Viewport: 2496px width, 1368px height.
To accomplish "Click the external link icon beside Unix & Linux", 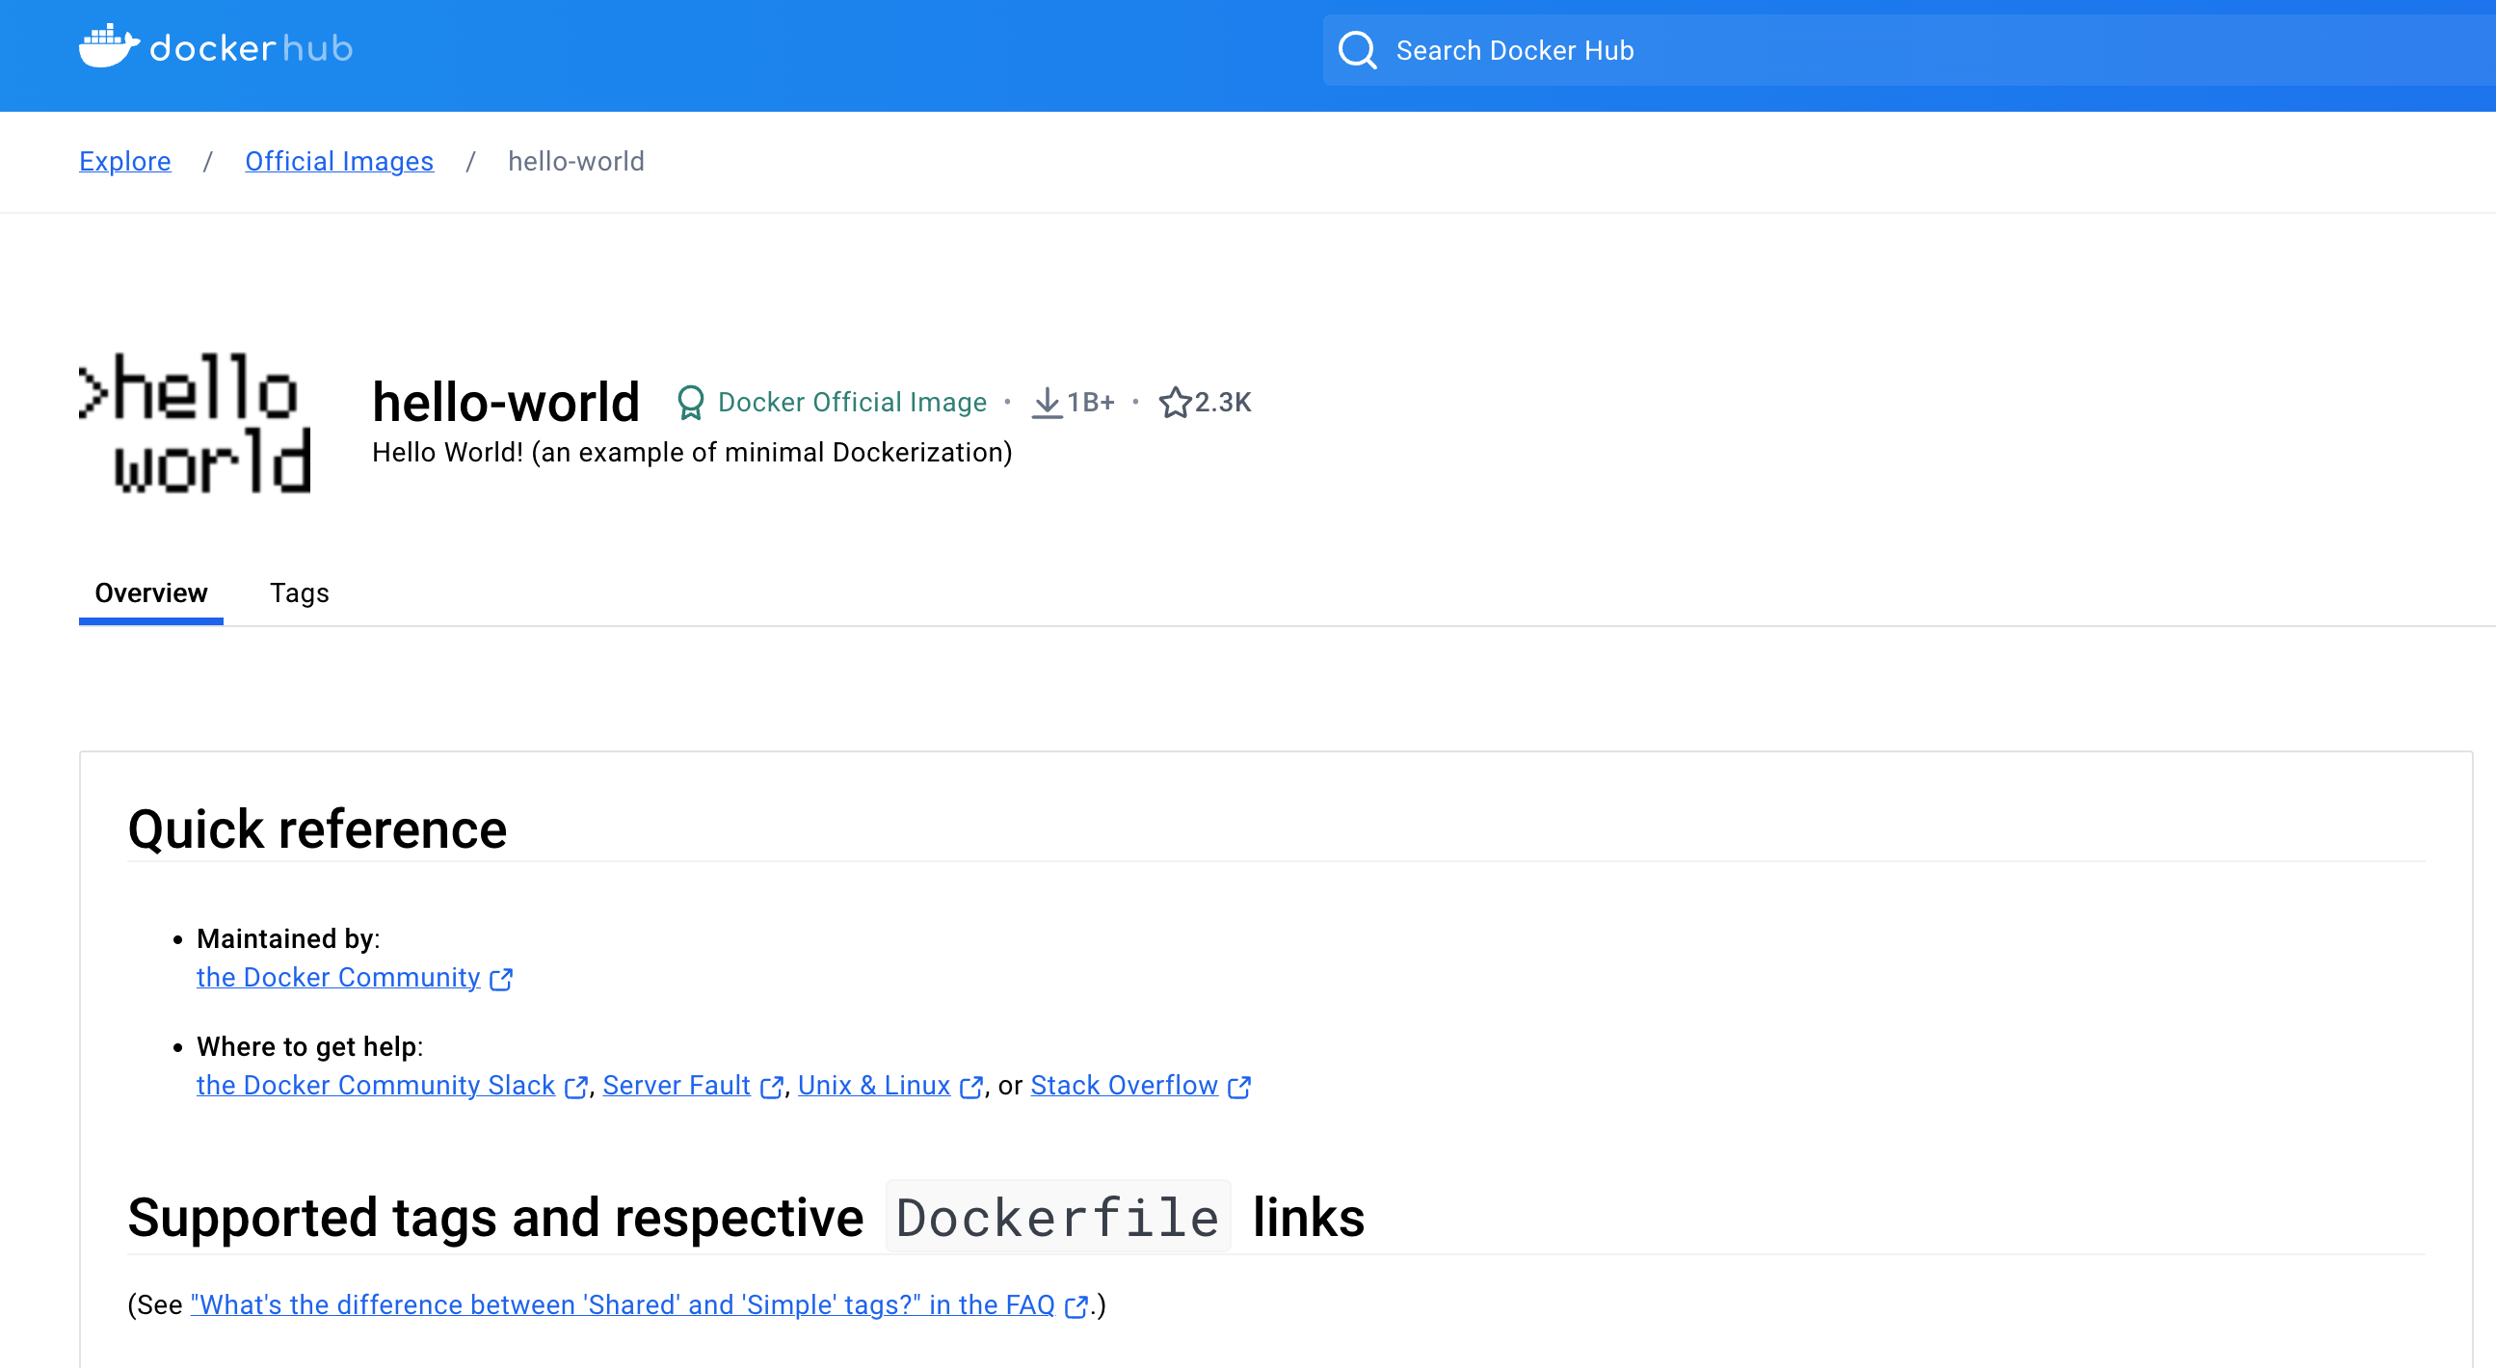I will coord(971,1087).
